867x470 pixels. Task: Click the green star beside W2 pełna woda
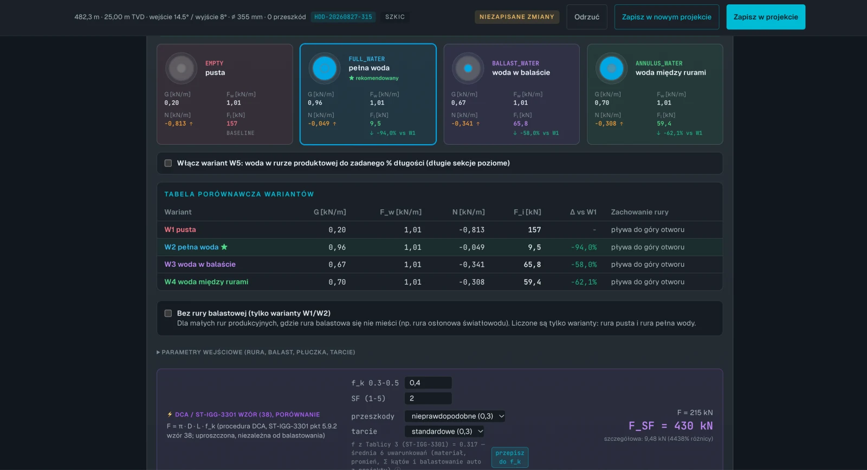coord(224,247)
